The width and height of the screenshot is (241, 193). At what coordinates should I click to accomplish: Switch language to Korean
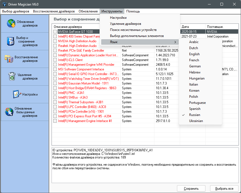200,91
